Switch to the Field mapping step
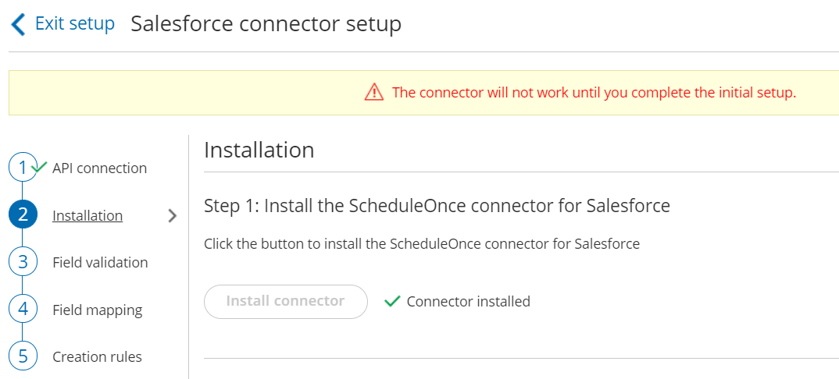Viewport: 839px width, 379px height. (x=97, y=310)
